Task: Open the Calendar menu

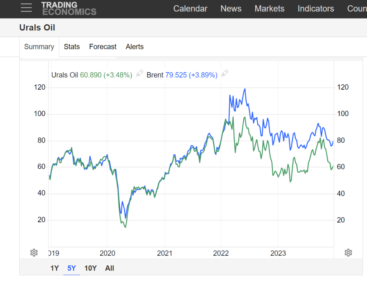Action: 190,9
